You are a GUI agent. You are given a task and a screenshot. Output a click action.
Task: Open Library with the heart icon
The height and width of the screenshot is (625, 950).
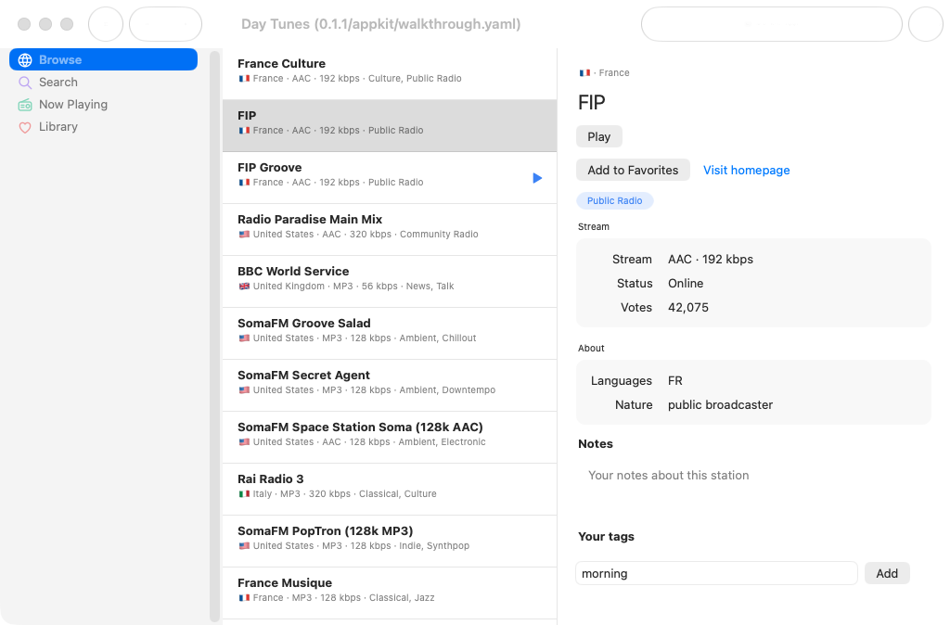click(103, 126)
